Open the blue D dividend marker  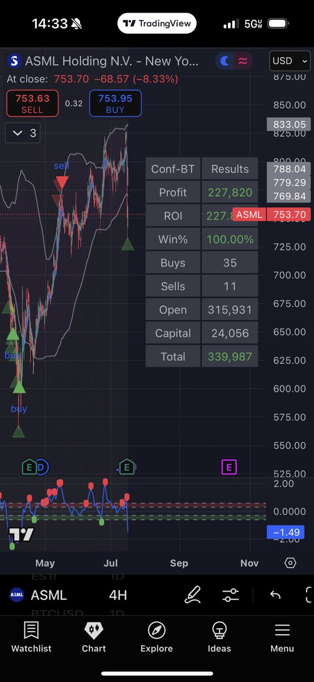[x=41, y=468]
